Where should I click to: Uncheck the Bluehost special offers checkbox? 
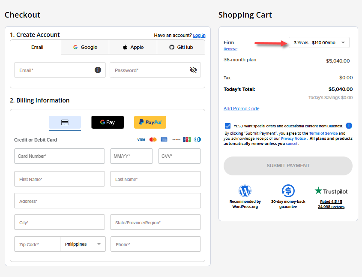[227, 126]
